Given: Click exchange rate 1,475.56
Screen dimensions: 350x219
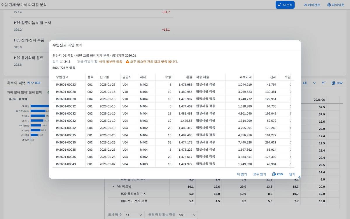Looking at the screenshot, I should tap(186, 121).
